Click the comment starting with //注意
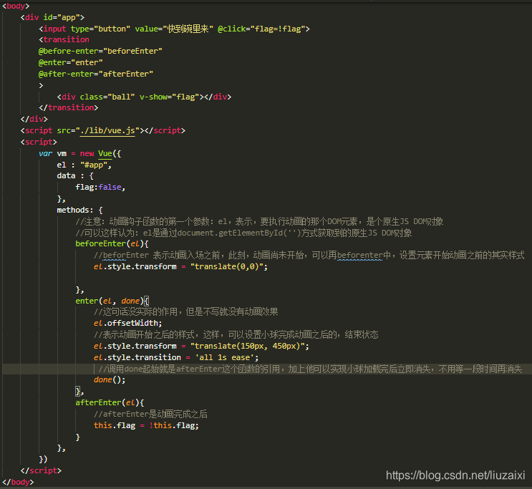Image resolution: width=532 pixels, height=489 pixels. point(259,222)
